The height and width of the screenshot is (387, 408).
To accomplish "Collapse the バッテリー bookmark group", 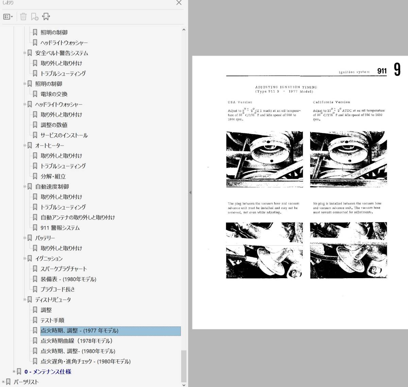I will [24, 238].
